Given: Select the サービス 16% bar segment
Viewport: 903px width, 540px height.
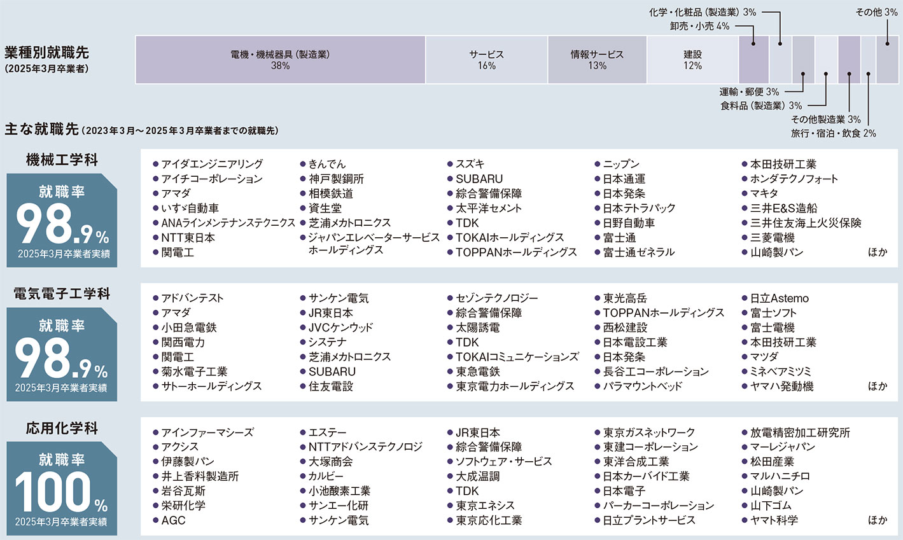Looking at the screenshot, I should pos(486,60).
